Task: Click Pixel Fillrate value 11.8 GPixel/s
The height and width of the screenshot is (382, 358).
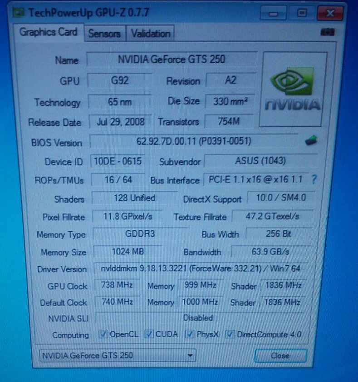Action: tap(128, 216)
